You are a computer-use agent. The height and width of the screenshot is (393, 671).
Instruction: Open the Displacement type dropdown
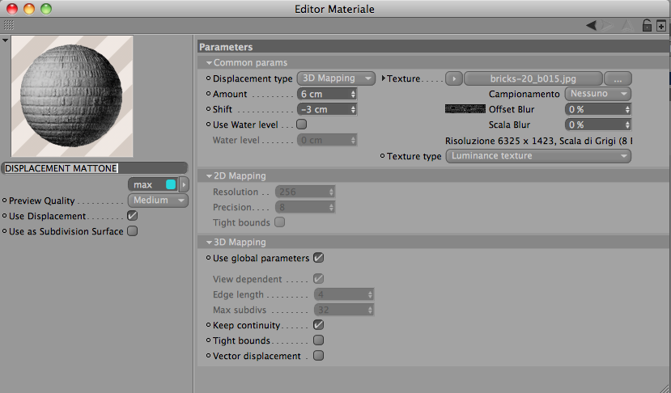[335, 78]
